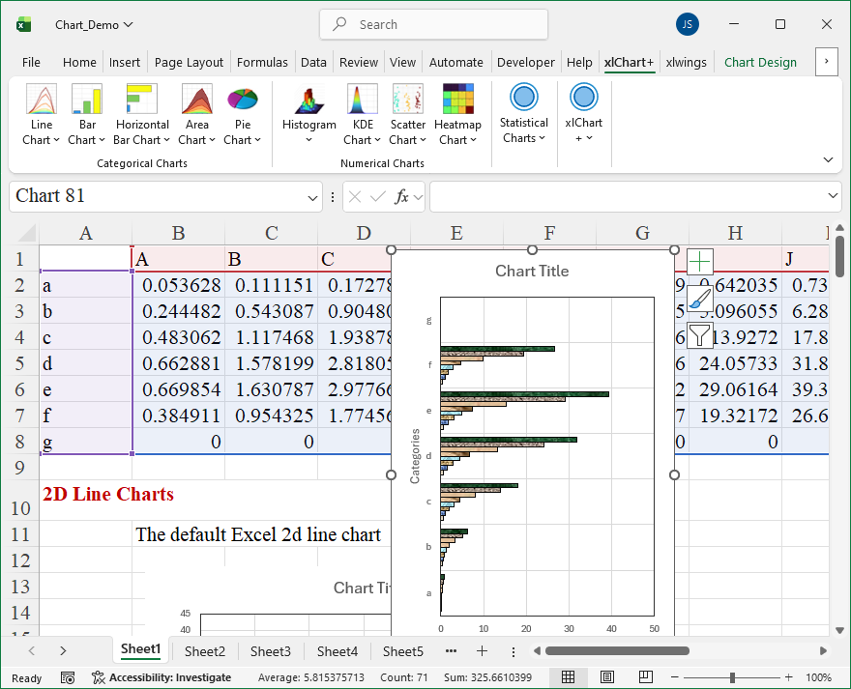The height and width of the screenshot is (689, 851).
Task: Click Accessibility: Investigate in status bar
Action: click(161, 677)
